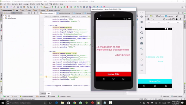
Task: Select the pan hand tool in preview
Action: 177,19
